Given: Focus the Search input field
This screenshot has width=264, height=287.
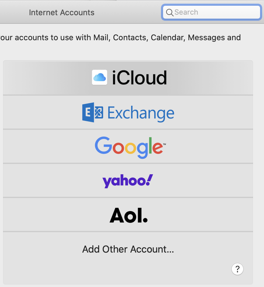Looking at the screenshot, I should [213, 12].
